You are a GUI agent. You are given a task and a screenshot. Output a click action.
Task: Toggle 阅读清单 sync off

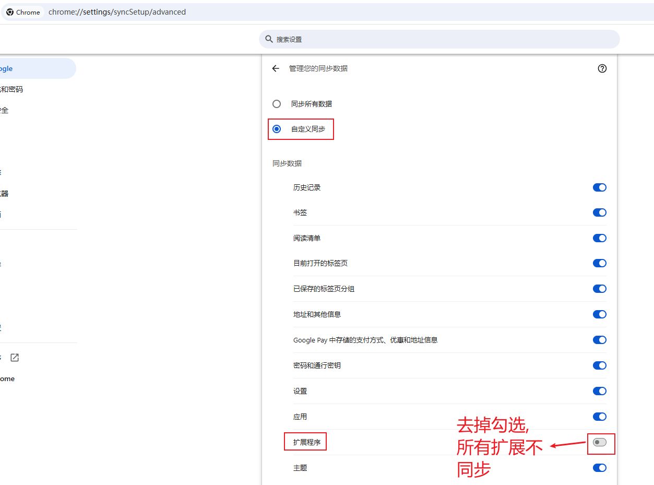point(599,238)
